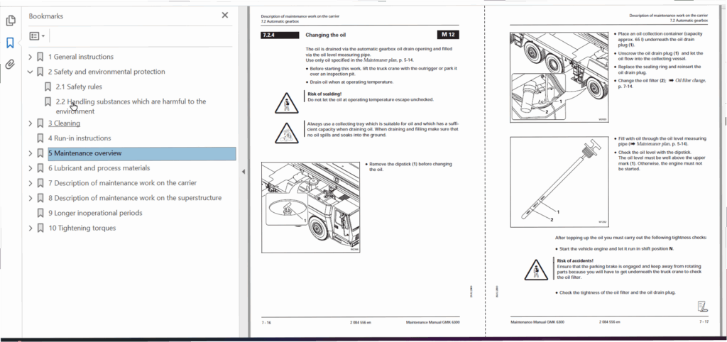The image size is (727, 342).
Task: Open 6 Lubricant and process materials bookmark
Action: pyautogui.click(x=99, y=168)
